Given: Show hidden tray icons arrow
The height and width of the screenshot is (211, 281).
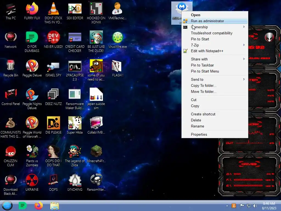Looking at the screenshot, I should tap(227, 206).
